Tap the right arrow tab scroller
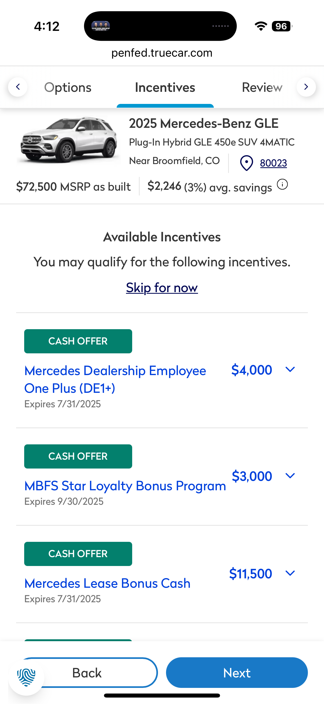324x704 pixels. click(x=306, y=87)
